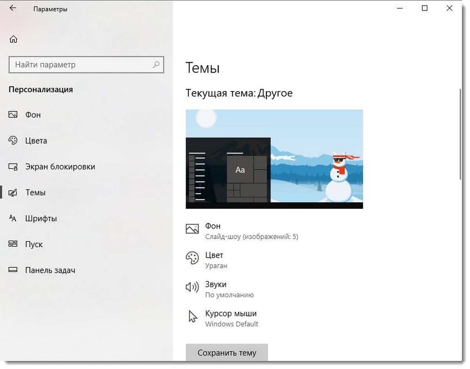Click the current theme preview image
470x369 pixels.
pos(274,159)
